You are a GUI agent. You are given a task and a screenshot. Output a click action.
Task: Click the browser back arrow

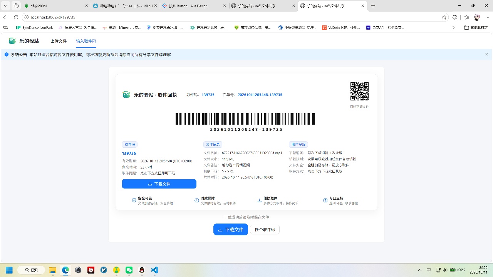click(x=6, y=17)
